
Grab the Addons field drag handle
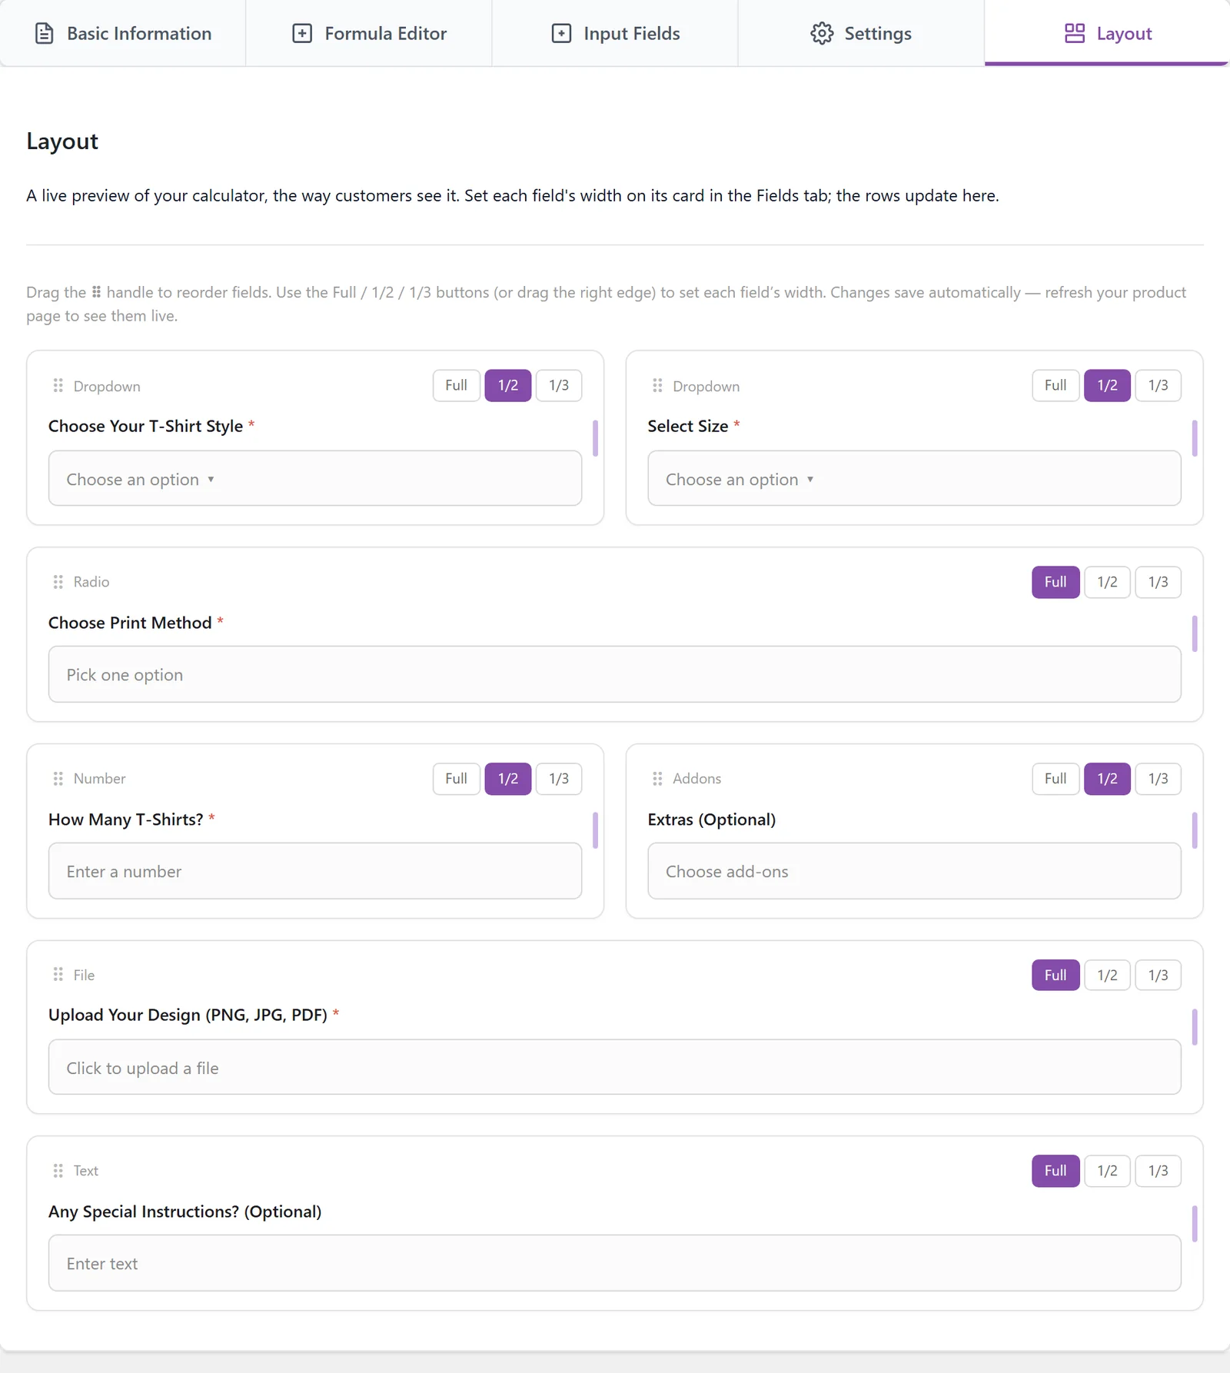[x=657, y=779]
